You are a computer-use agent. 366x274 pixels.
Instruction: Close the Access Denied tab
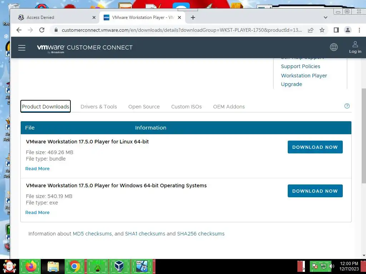click(94, 17)
